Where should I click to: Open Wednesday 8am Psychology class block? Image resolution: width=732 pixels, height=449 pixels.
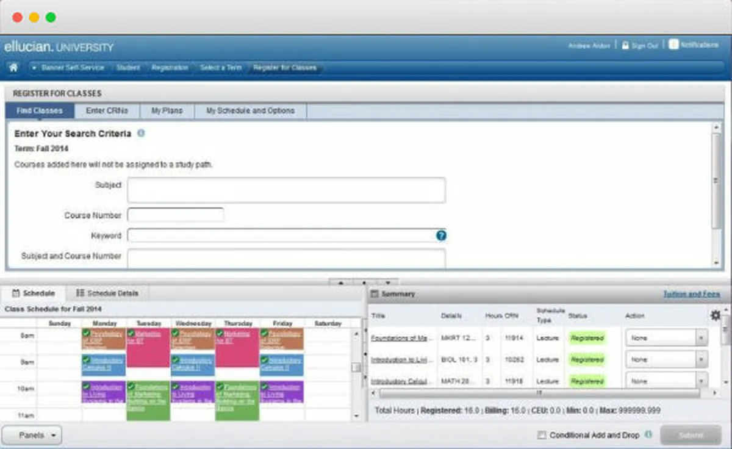pos(193,339)
